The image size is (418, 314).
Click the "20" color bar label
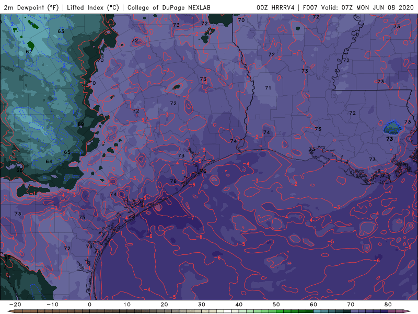[164, 305]
